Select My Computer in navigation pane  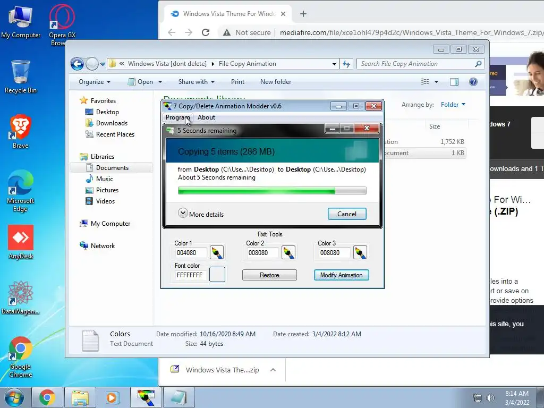click(110, 224)
